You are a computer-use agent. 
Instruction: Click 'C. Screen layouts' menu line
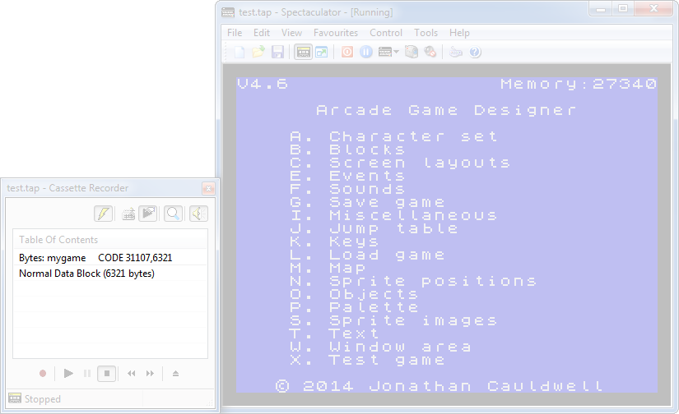(x=400, y=163)
